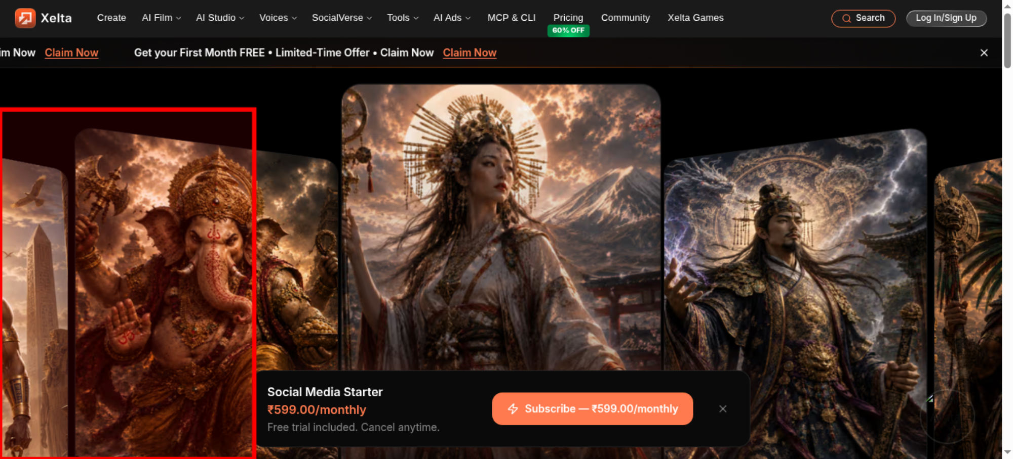1013x459 pixels.
Task: Click the 'Social Media Starter' plan title
Action: (325, 392)
